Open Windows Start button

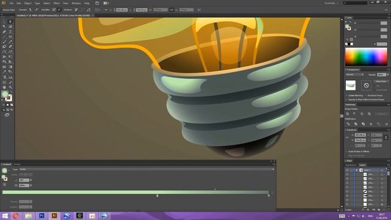click(x=5, y=216)
